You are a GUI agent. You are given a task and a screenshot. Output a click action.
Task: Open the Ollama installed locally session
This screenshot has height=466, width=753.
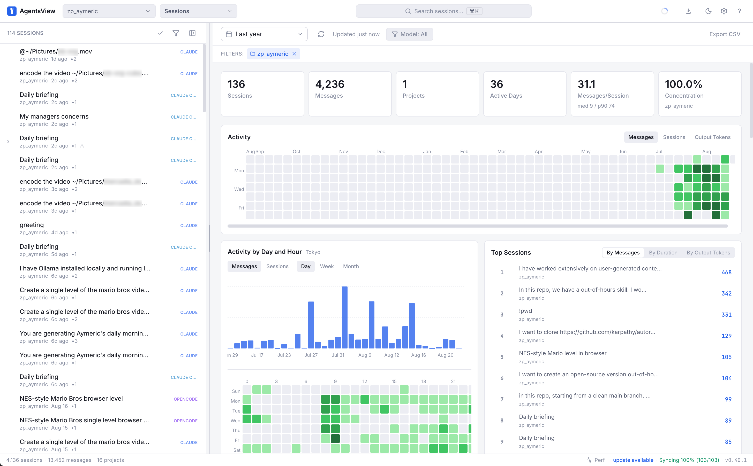coord(103,272)
